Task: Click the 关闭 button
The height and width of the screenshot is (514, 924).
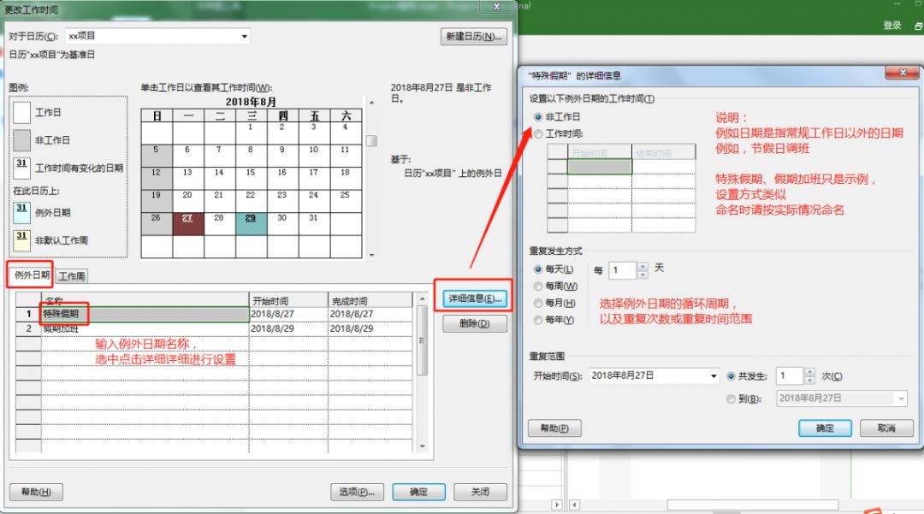Action: [480, 492]
